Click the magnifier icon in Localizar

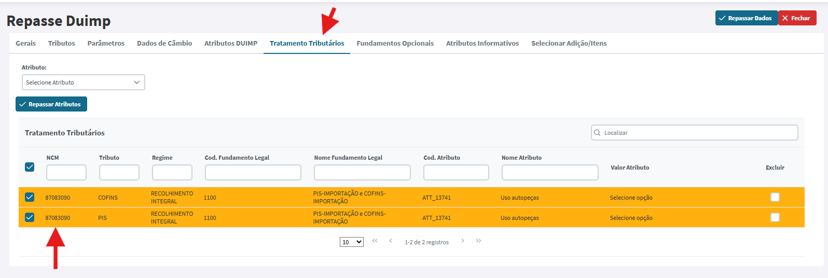(597, 133)
